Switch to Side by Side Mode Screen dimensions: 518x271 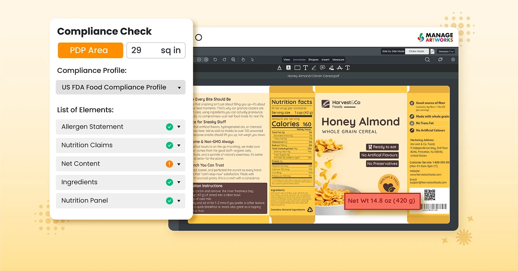coord(393,51)
